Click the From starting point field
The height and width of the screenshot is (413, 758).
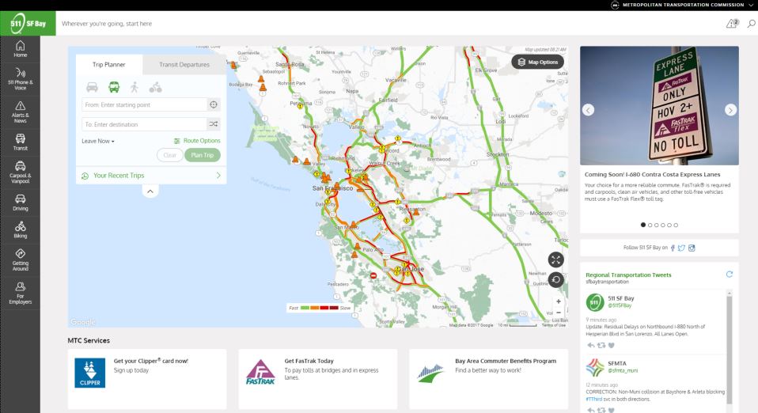pyautogui.click(x=144, y=104)
